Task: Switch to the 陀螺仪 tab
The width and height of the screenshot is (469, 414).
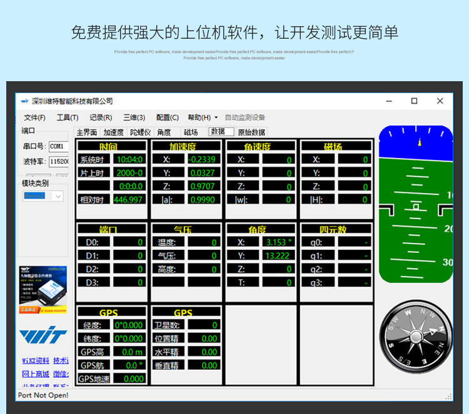Action: pos(140,132)
